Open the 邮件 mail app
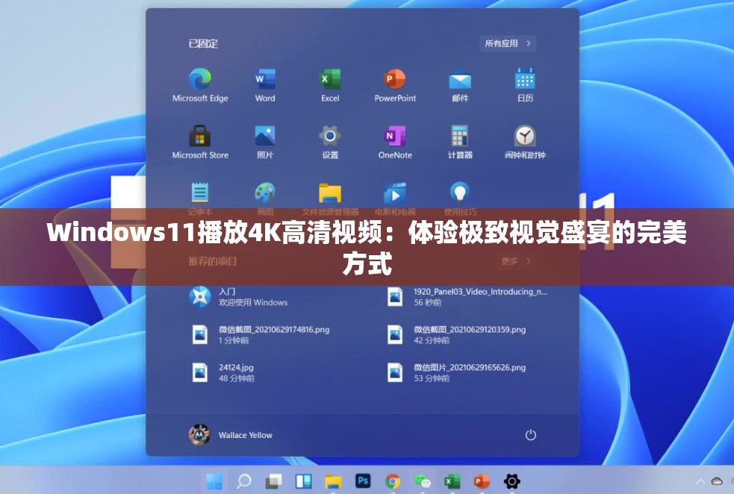 (x=460, y=85)
